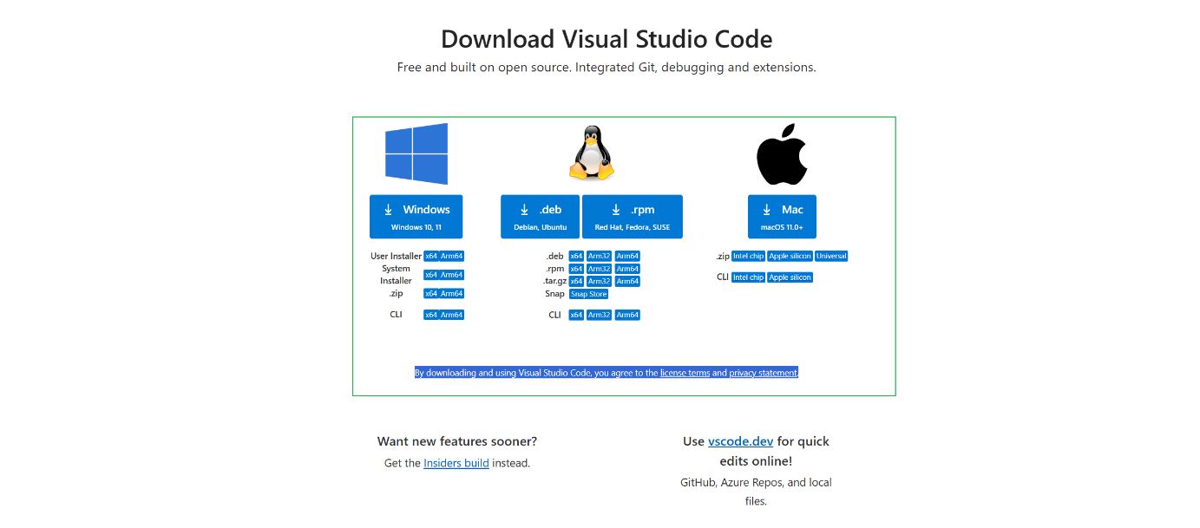The image size is (1200, 528).
Task: Select Windows User Installer x64
Action: point(430,256)
